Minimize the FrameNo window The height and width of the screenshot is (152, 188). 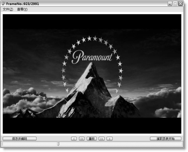tap(170, 3)
